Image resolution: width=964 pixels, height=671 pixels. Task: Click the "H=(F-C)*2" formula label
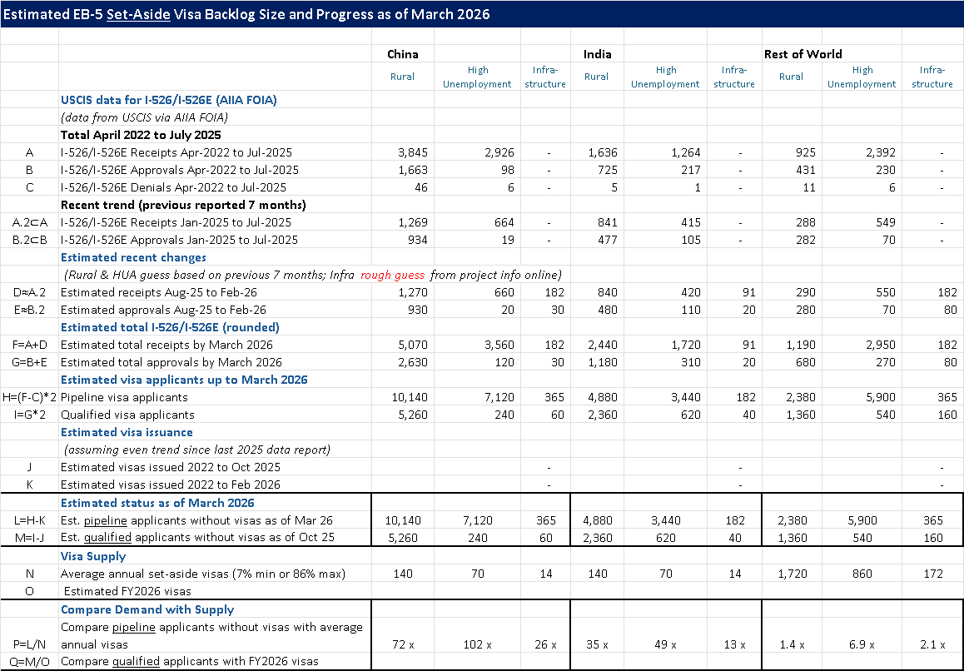pyautogui.click(x=29, y=397)
